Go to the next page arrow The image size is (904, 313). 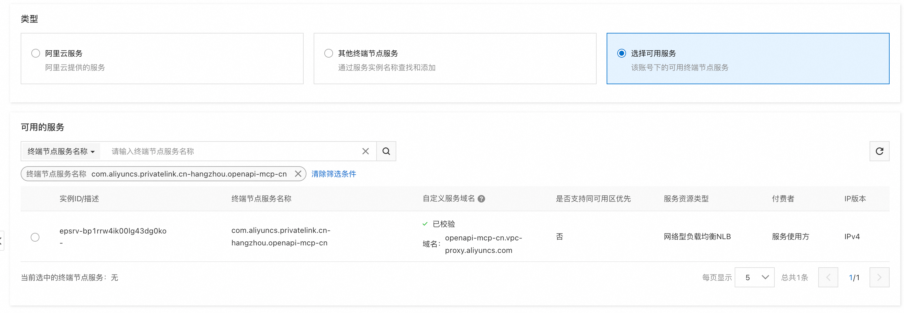click(x=879, y=277)
